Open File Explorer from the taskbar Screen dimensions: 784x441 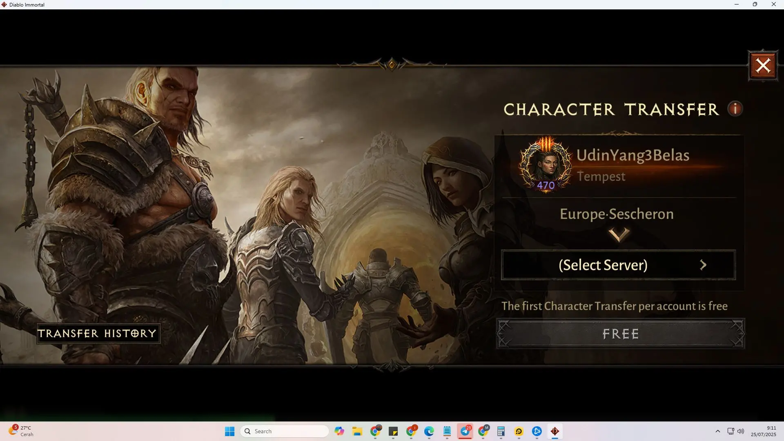point(357,431)
